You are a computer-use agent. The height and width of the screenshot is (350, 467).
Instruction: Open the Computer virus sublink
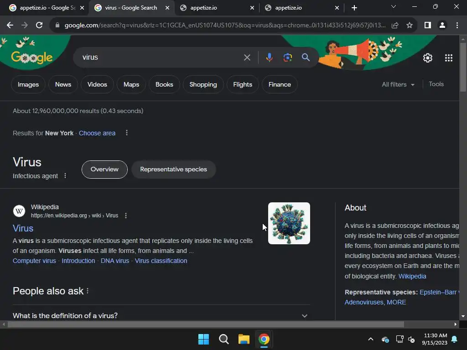(x=34, y=261)
